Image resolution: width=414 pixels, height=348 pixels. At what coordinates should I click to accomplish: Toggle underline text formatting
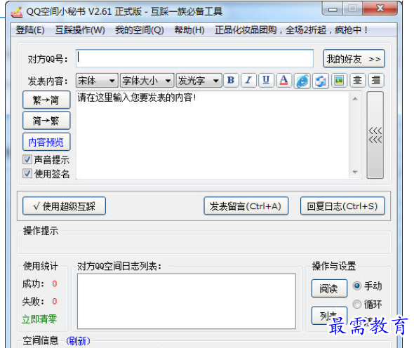[266, 80]
